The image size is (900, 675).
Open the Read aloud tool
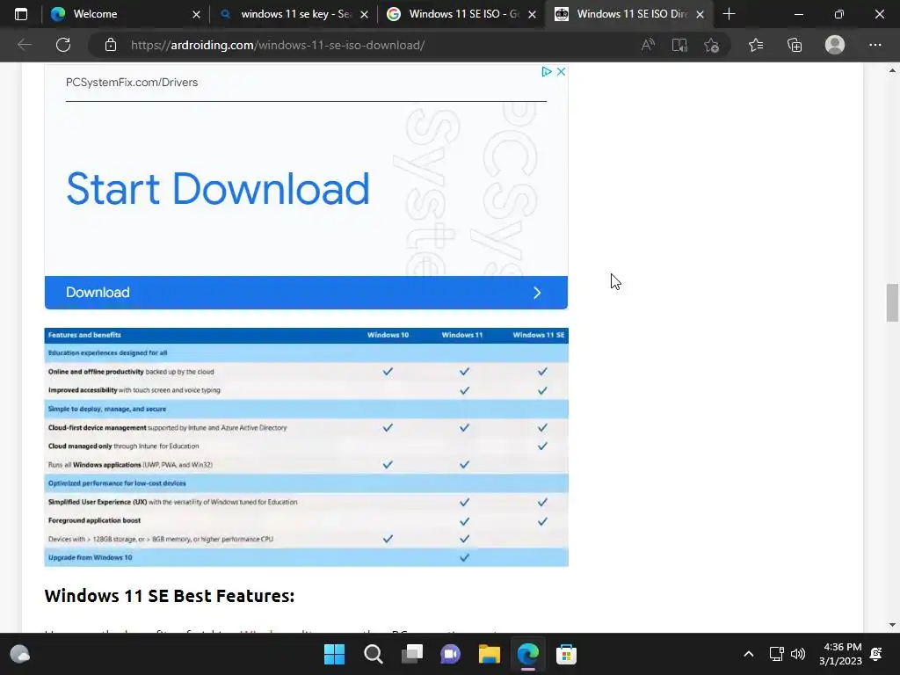pos(648,45)
